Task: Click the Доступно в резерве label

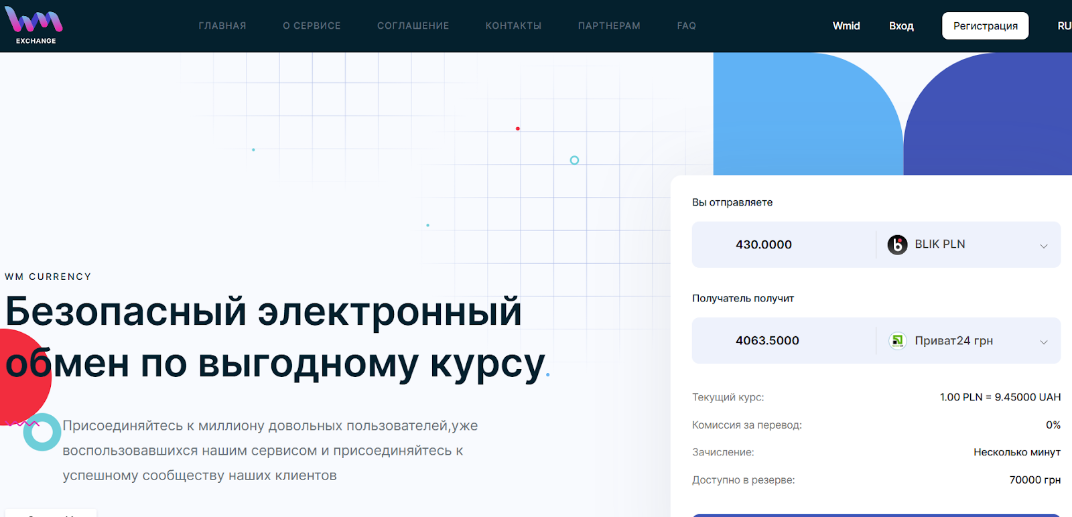Action: 744,479
